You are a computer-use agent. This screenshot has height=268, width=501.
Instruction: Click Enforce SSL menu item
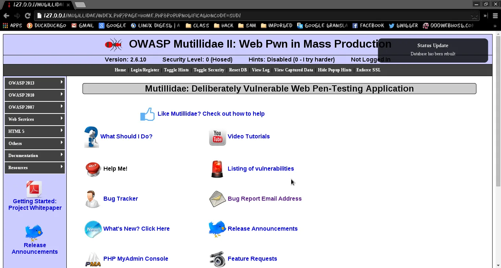click(368, 70)
